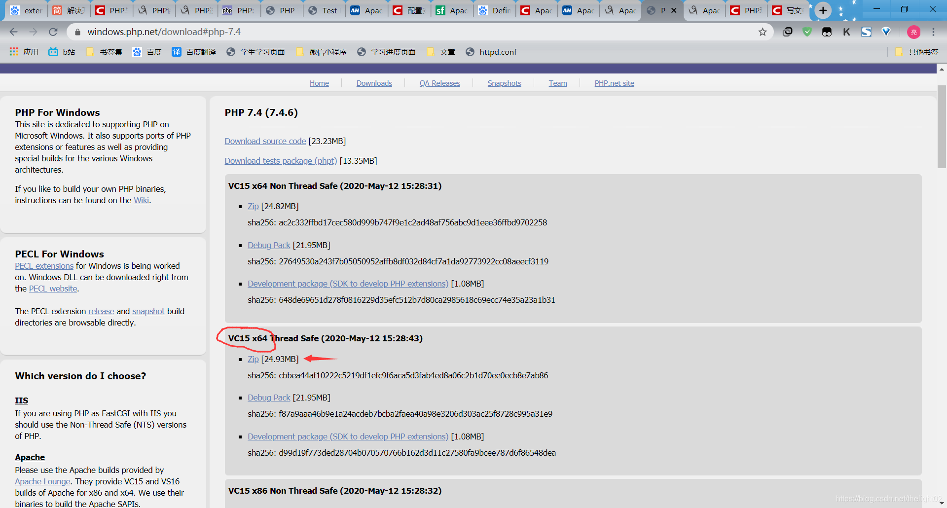
Task: Expand the 其他书签 bookmark folder
Action: [x=916, y=52]
